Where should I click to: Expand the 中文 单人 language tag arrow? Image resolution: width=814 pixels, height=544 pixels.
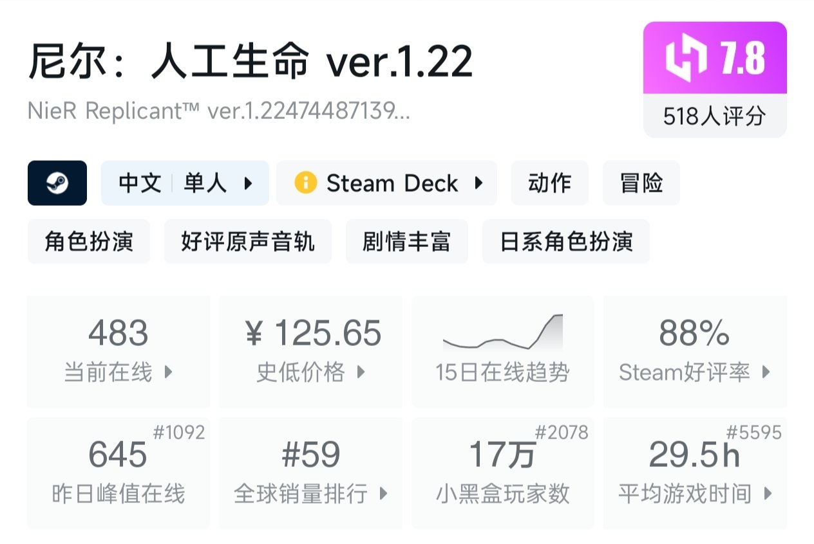click(x=248, y=183)
